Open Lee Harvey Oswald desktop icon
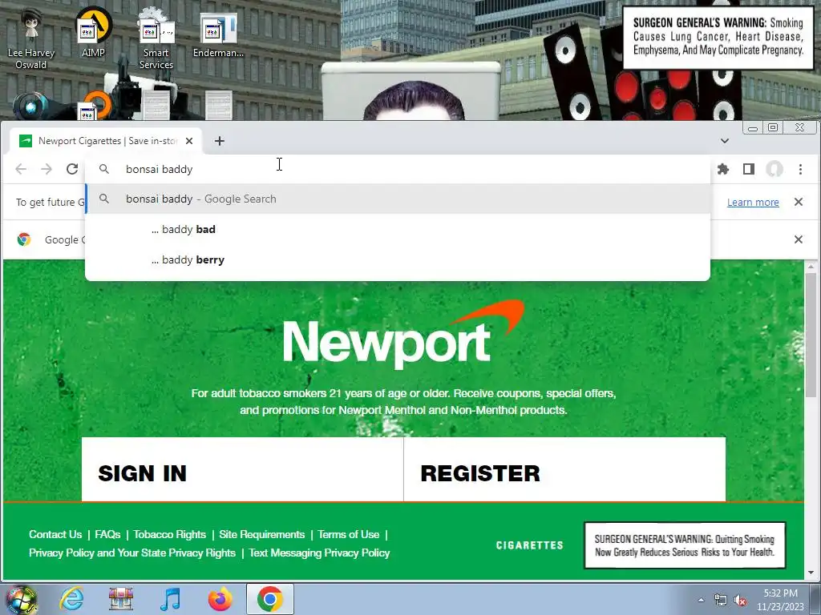 31,40
